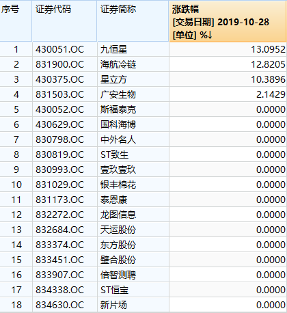Select the 证券简称 column header

coord(133,21)
